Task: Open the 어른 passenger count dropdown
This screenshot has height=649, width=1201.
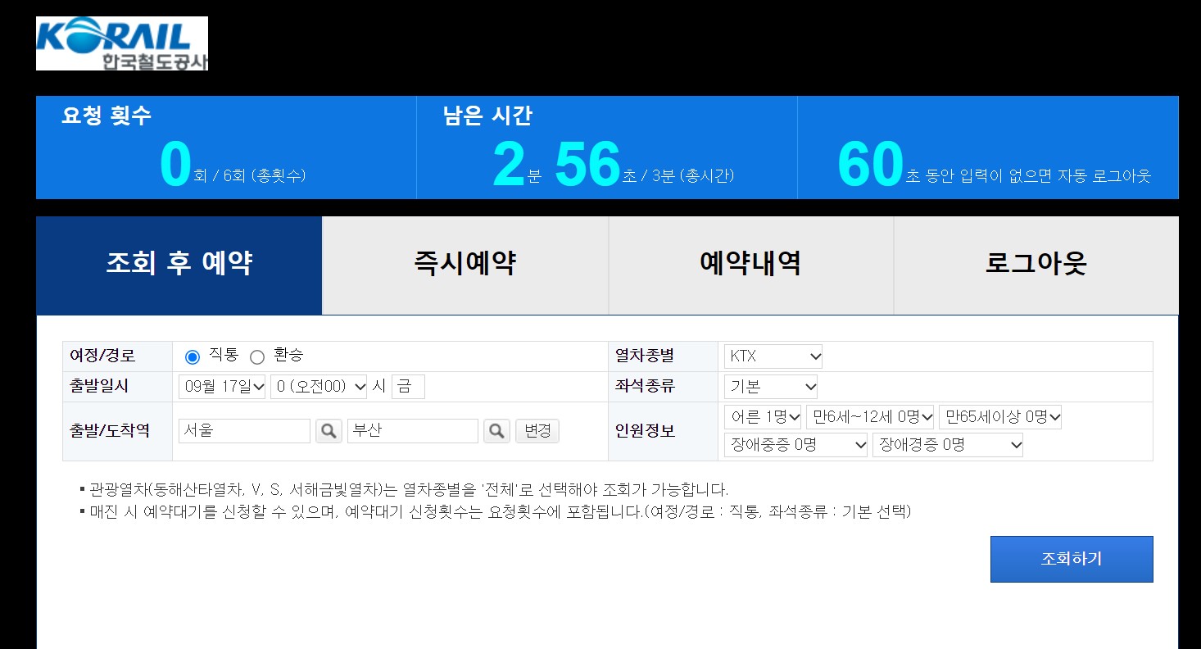Action: (x=760, y=416)
